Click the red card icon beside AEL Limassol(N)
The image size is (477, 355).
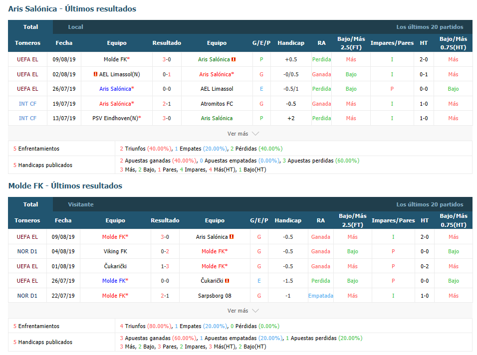point(95,74)
